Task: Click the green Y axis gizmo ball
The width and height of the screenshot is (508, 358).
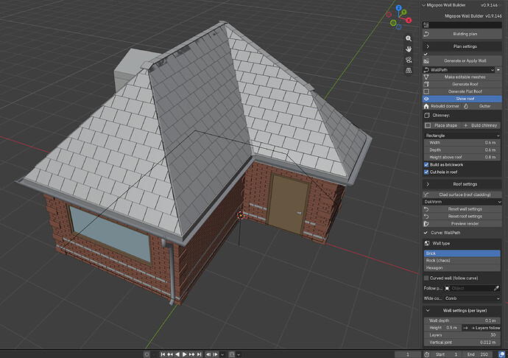Action: (x=404, y=13)
